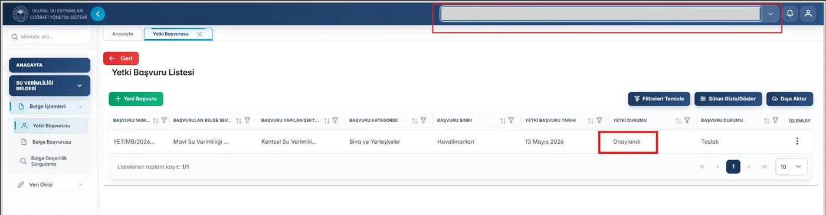Click the Taslak status cell
This screenshot has height=215, width=826.
[x=710, y=142]
